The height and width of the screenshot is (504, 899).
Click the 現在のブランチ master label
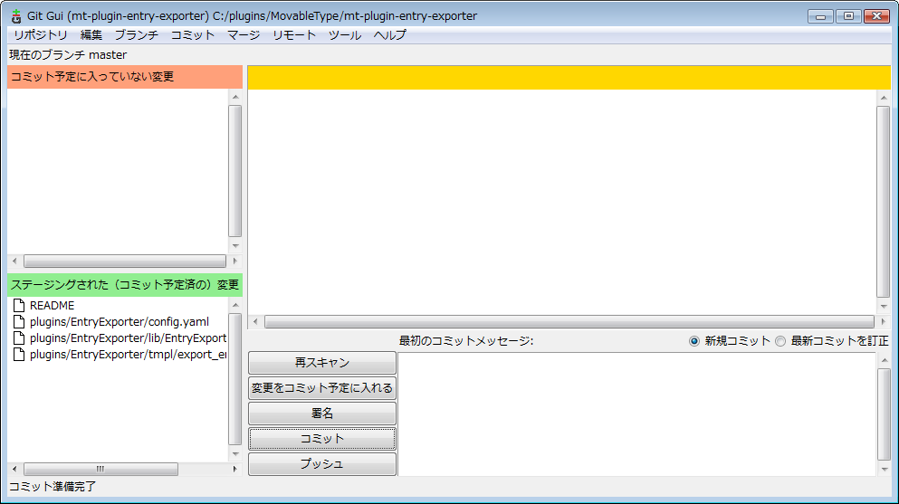[68, 55]
